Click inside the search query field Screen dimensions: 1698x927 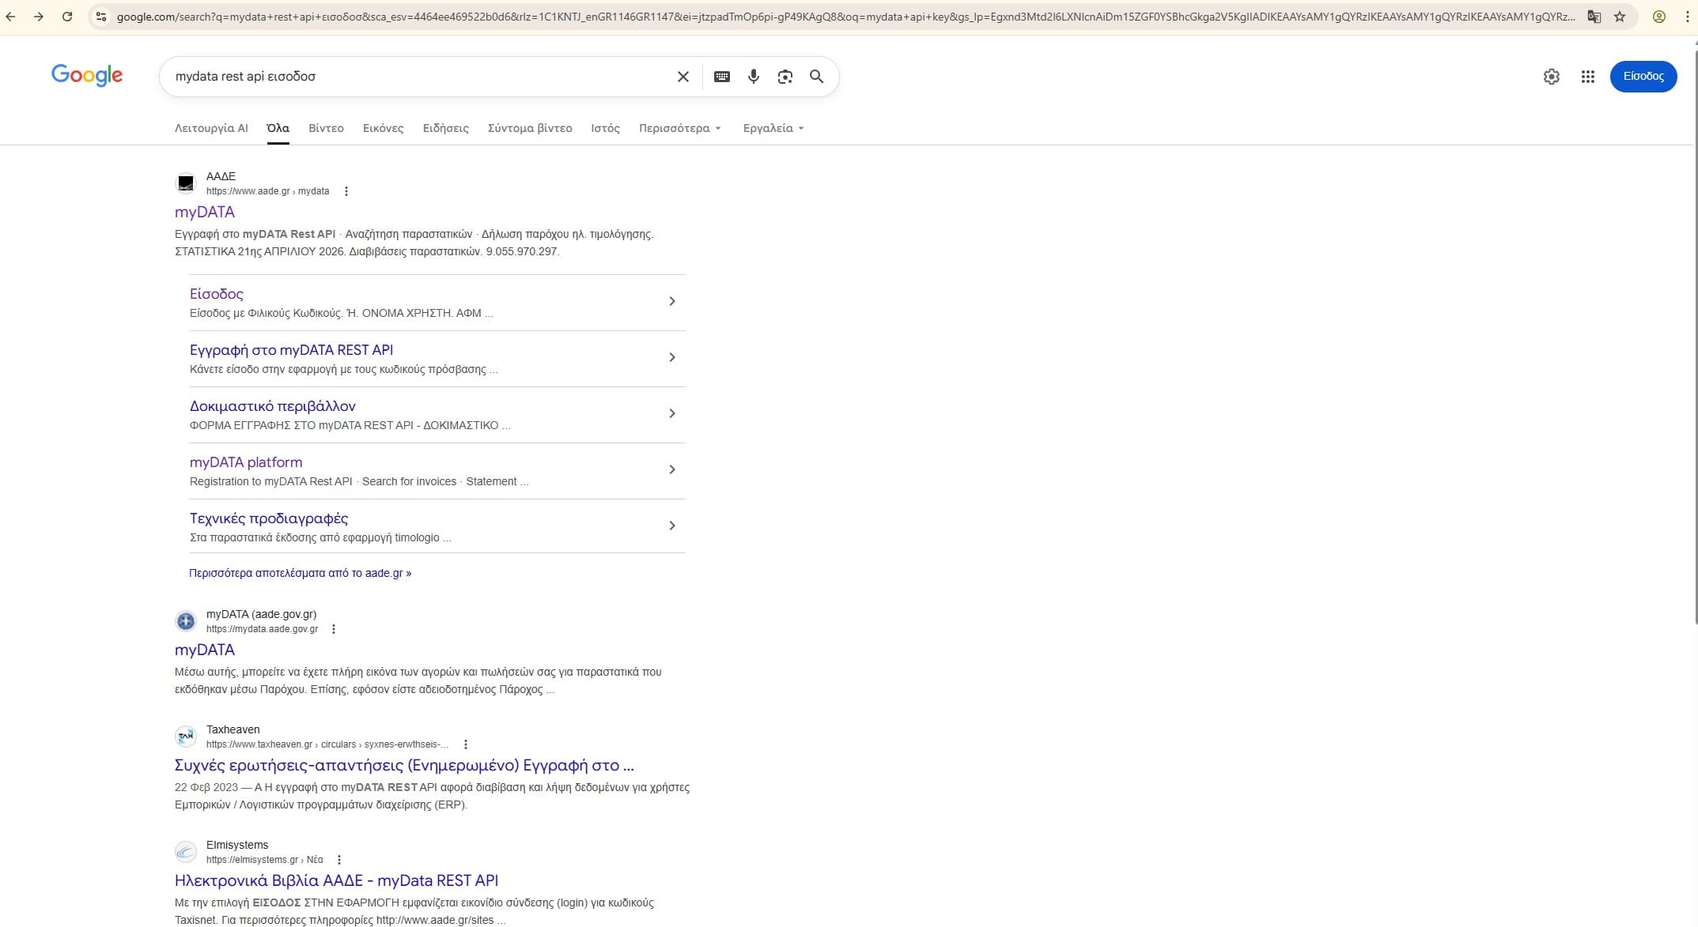tap(419, 77)
